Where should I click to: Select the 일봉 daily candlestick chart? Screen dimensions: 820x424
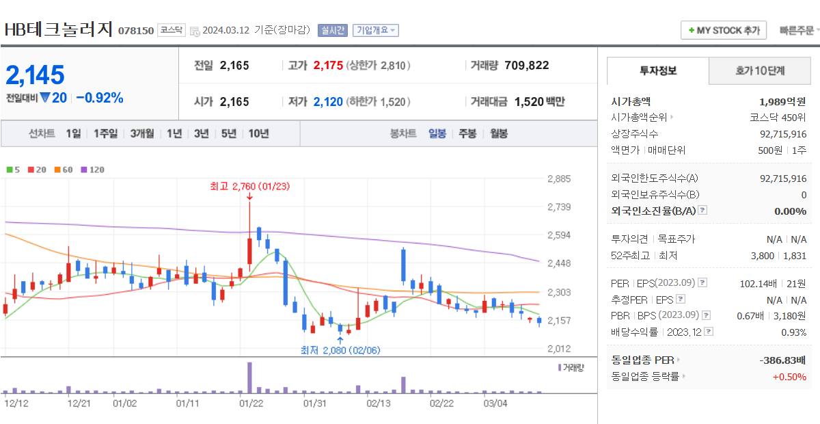[437, 133]
